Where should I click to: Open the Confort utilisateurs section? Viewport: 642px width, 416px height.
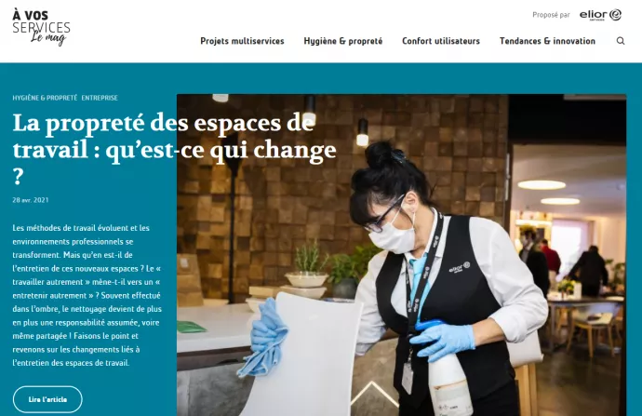441,41
